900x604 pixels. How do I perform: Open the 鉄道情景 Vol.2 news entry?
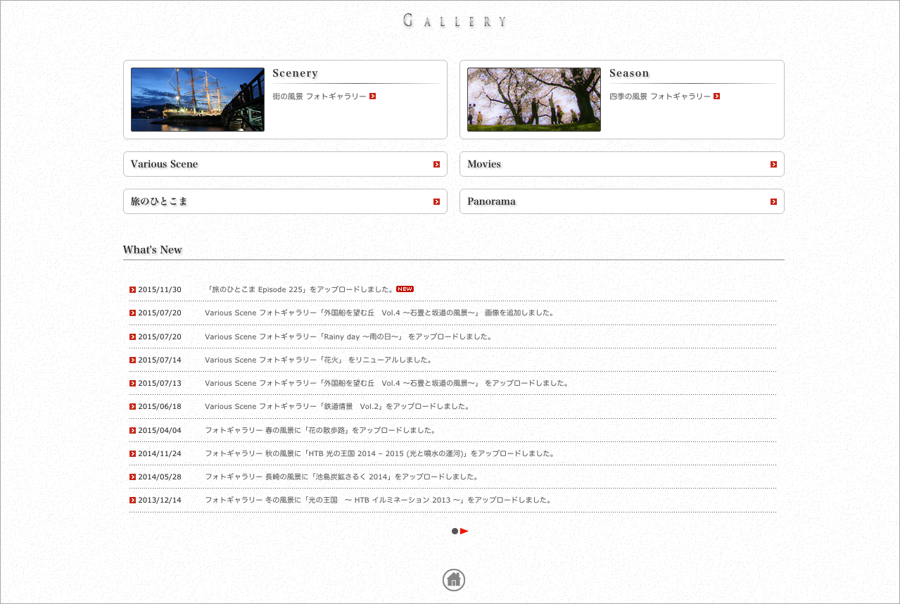click(336, 406)
